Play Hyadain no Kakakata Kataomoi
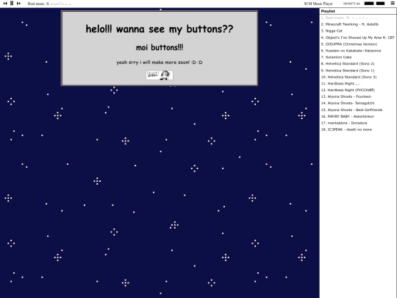The image size is (397, 298). [x=358, y=51]
